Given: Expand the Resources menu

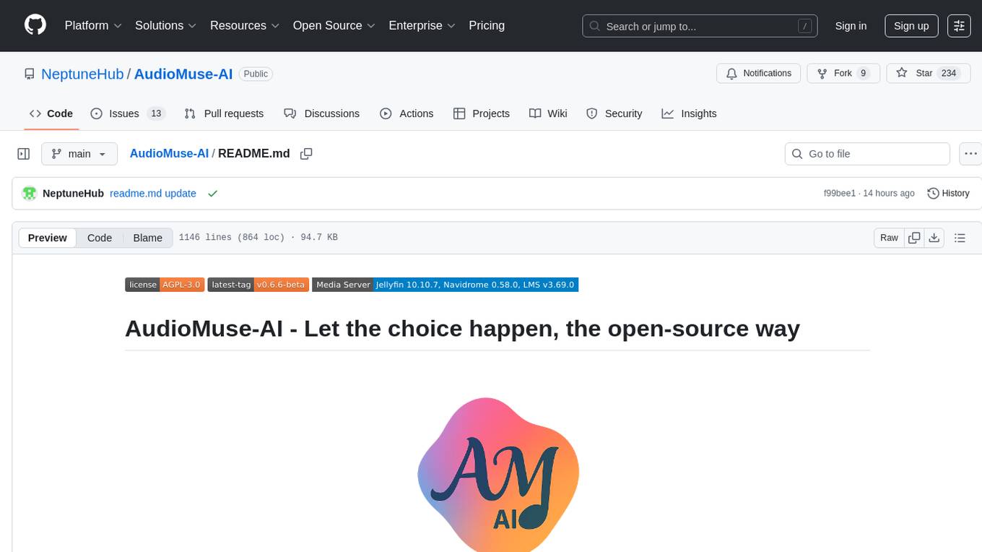Looking at the screenshot, I should click(244, 25).
